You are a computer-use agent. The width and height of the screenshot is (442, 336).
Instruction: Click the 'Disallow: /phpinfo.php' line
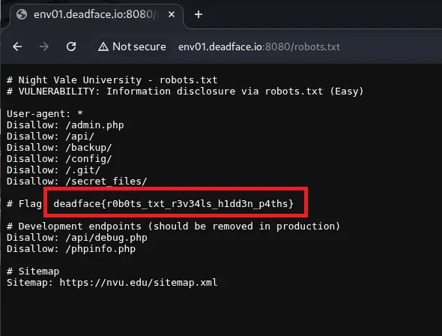point(71,249)
